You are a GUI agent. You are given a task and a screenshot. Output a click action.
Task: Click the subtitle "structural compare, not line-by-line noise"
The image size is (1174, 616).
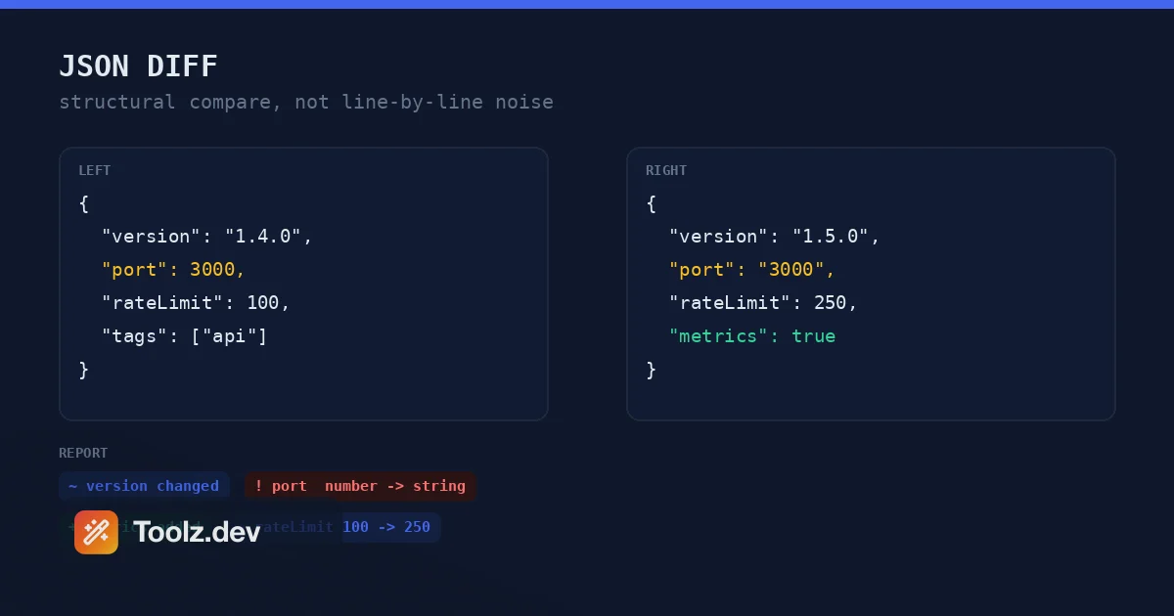tap(306, 102)
